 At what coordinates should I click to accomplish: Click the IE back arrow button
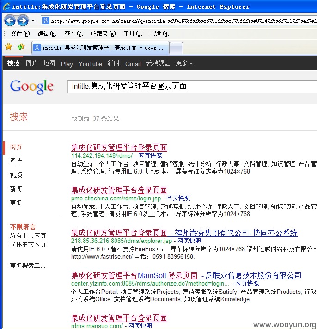10,21
